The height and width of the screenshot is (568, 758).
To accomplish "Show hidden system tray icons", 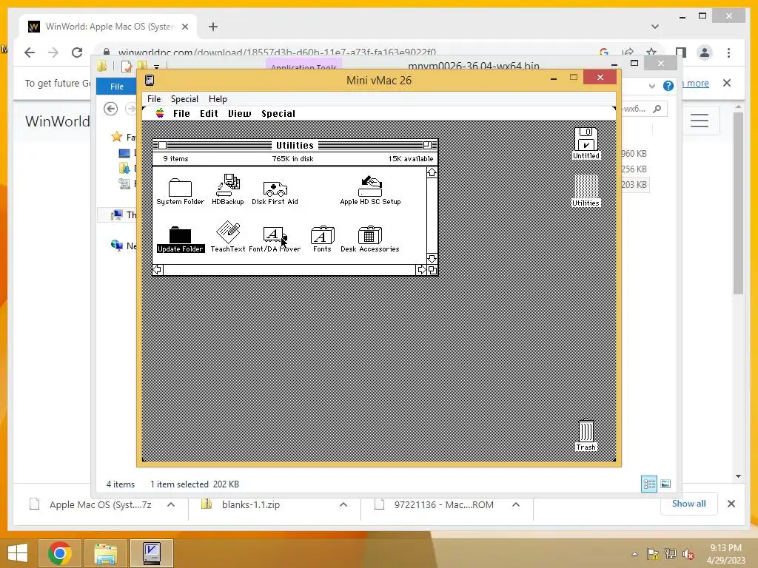I will pos(634,554).
